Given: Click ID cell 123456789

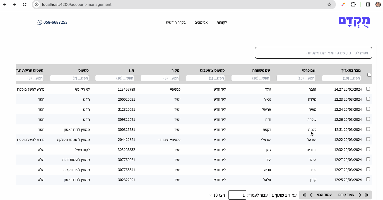Looking at the screenshot, I should (126, 89).
